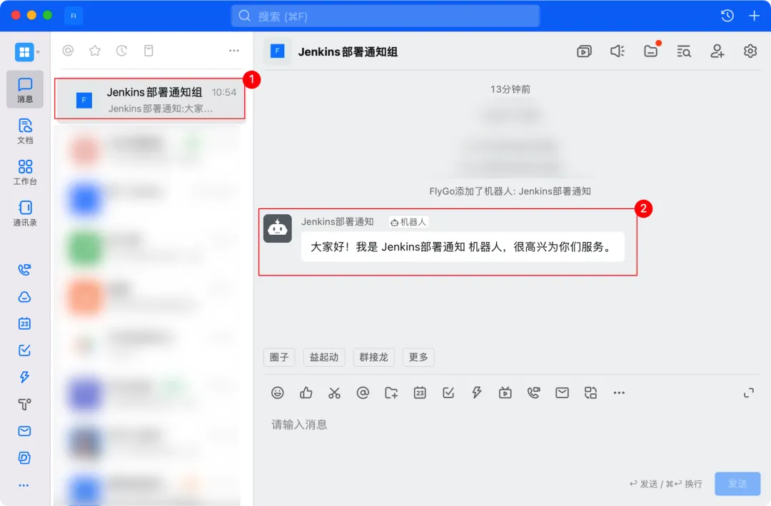Click the 发送 send button
The image size is (771, 506).
pos(737,484)
